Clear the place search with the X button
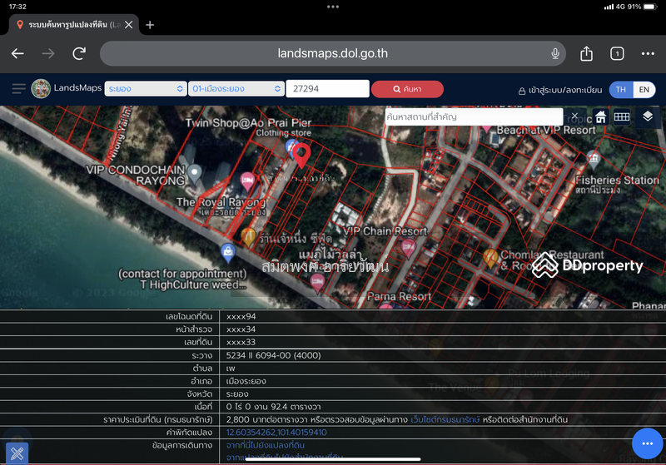The width and height of the screenshot is (666, 465). (x=574, y=116)
